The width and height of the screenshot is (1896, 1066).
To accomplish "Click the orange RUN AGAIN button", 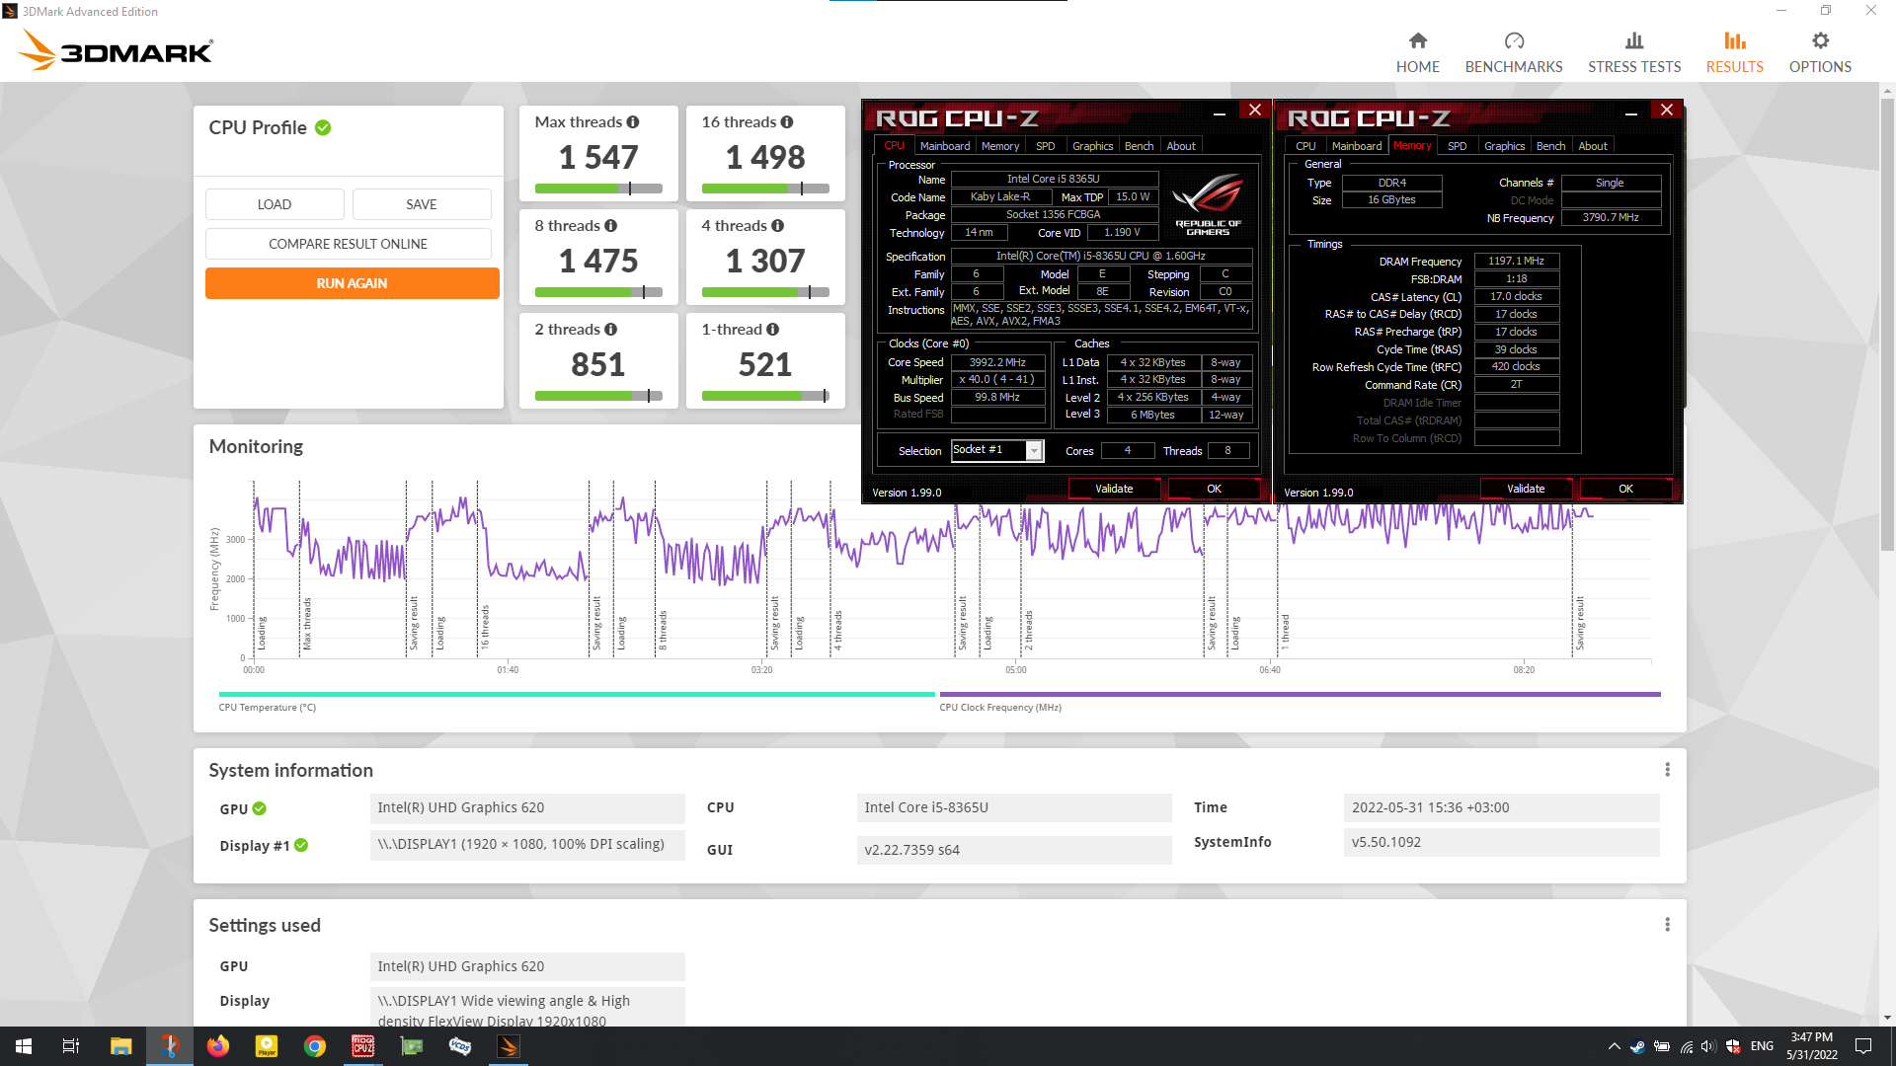I will (x=352, y=283).
